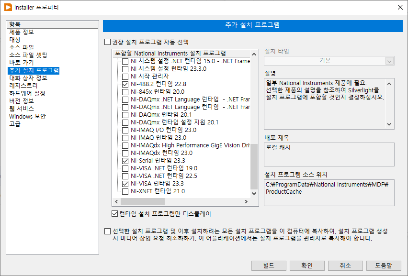Check NI-IMAQ 런타임 23.0
The image size is (408, 276).
125,138
